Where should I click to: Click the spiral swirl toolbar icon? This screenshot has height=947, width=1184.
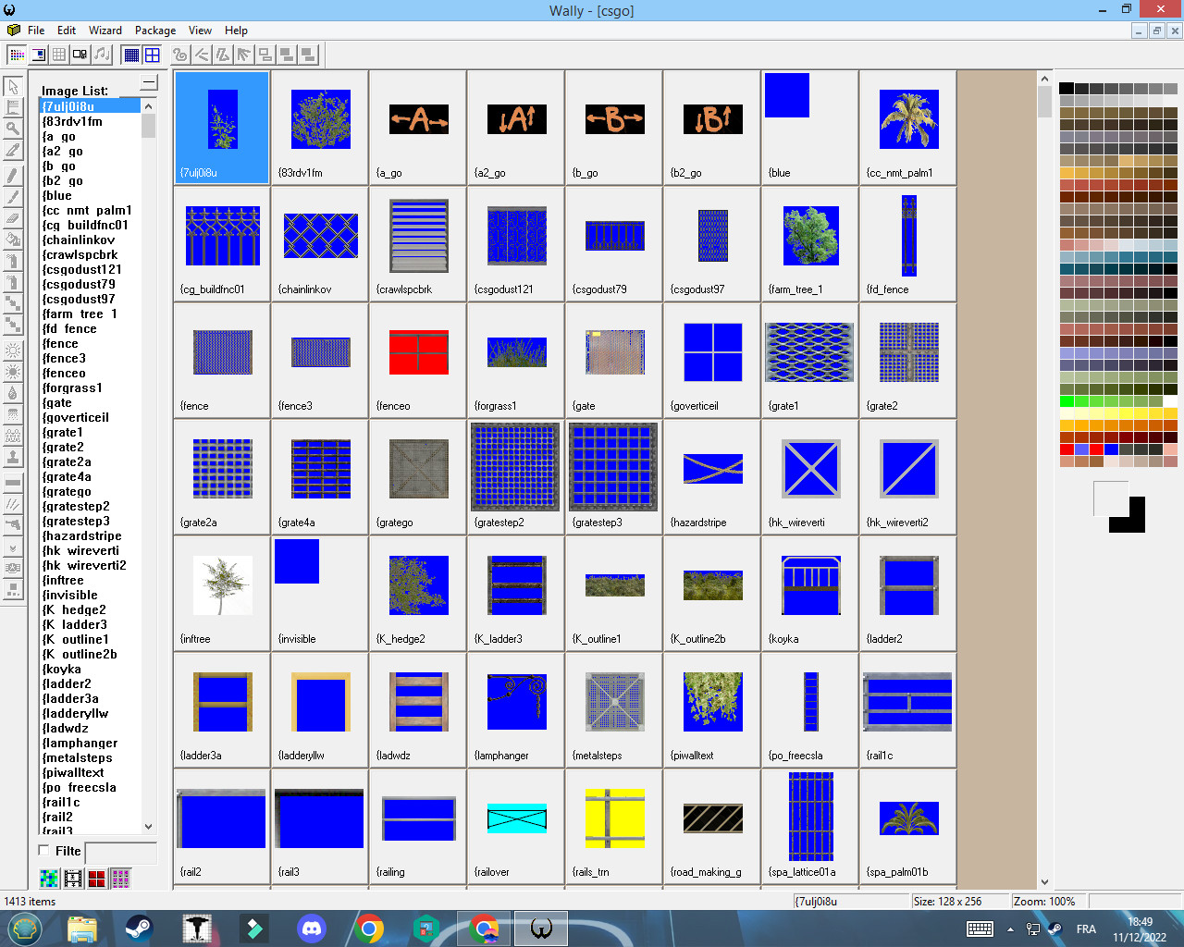(180, 55)
